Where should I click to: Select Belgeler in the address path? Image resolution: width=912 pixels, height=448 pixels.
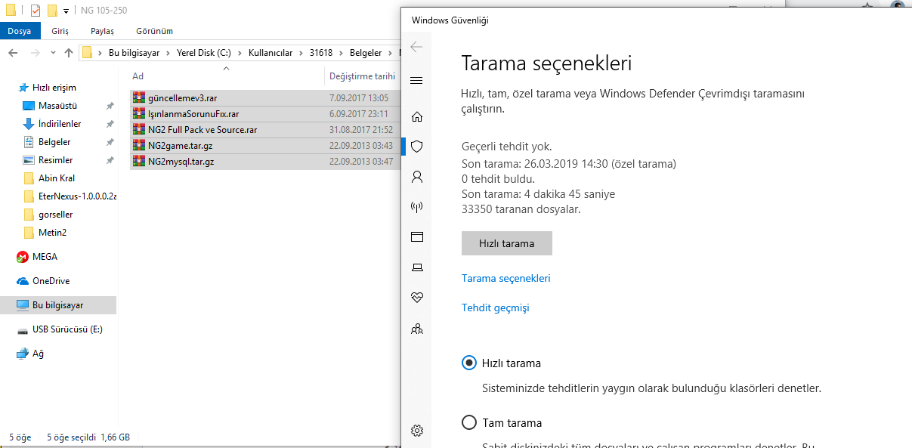[x=365, y=53]
